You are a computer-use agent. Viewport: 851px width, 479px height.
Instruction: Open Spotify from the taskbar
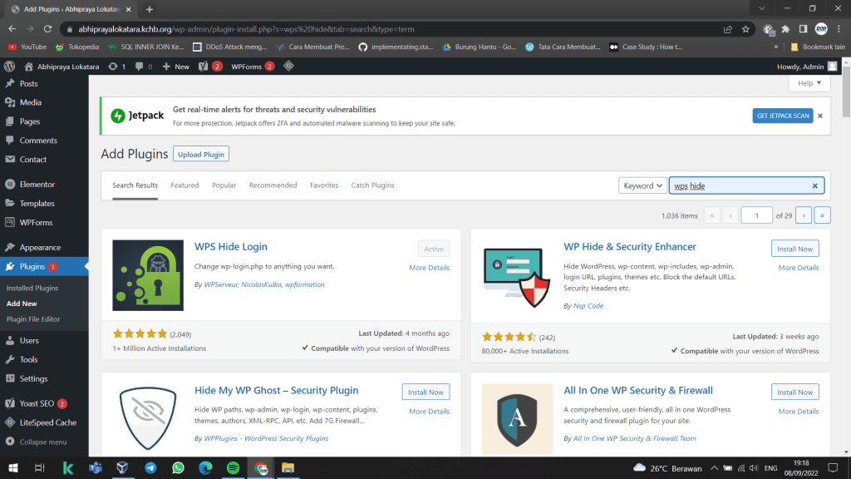(x=233, y=467)
